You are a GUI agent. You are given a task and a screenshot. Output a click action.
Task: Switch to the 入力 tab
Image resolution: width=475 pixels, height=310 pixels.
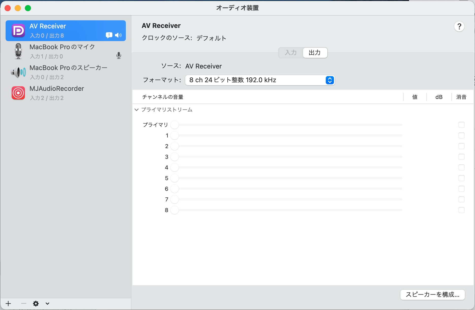pos(291,53)
